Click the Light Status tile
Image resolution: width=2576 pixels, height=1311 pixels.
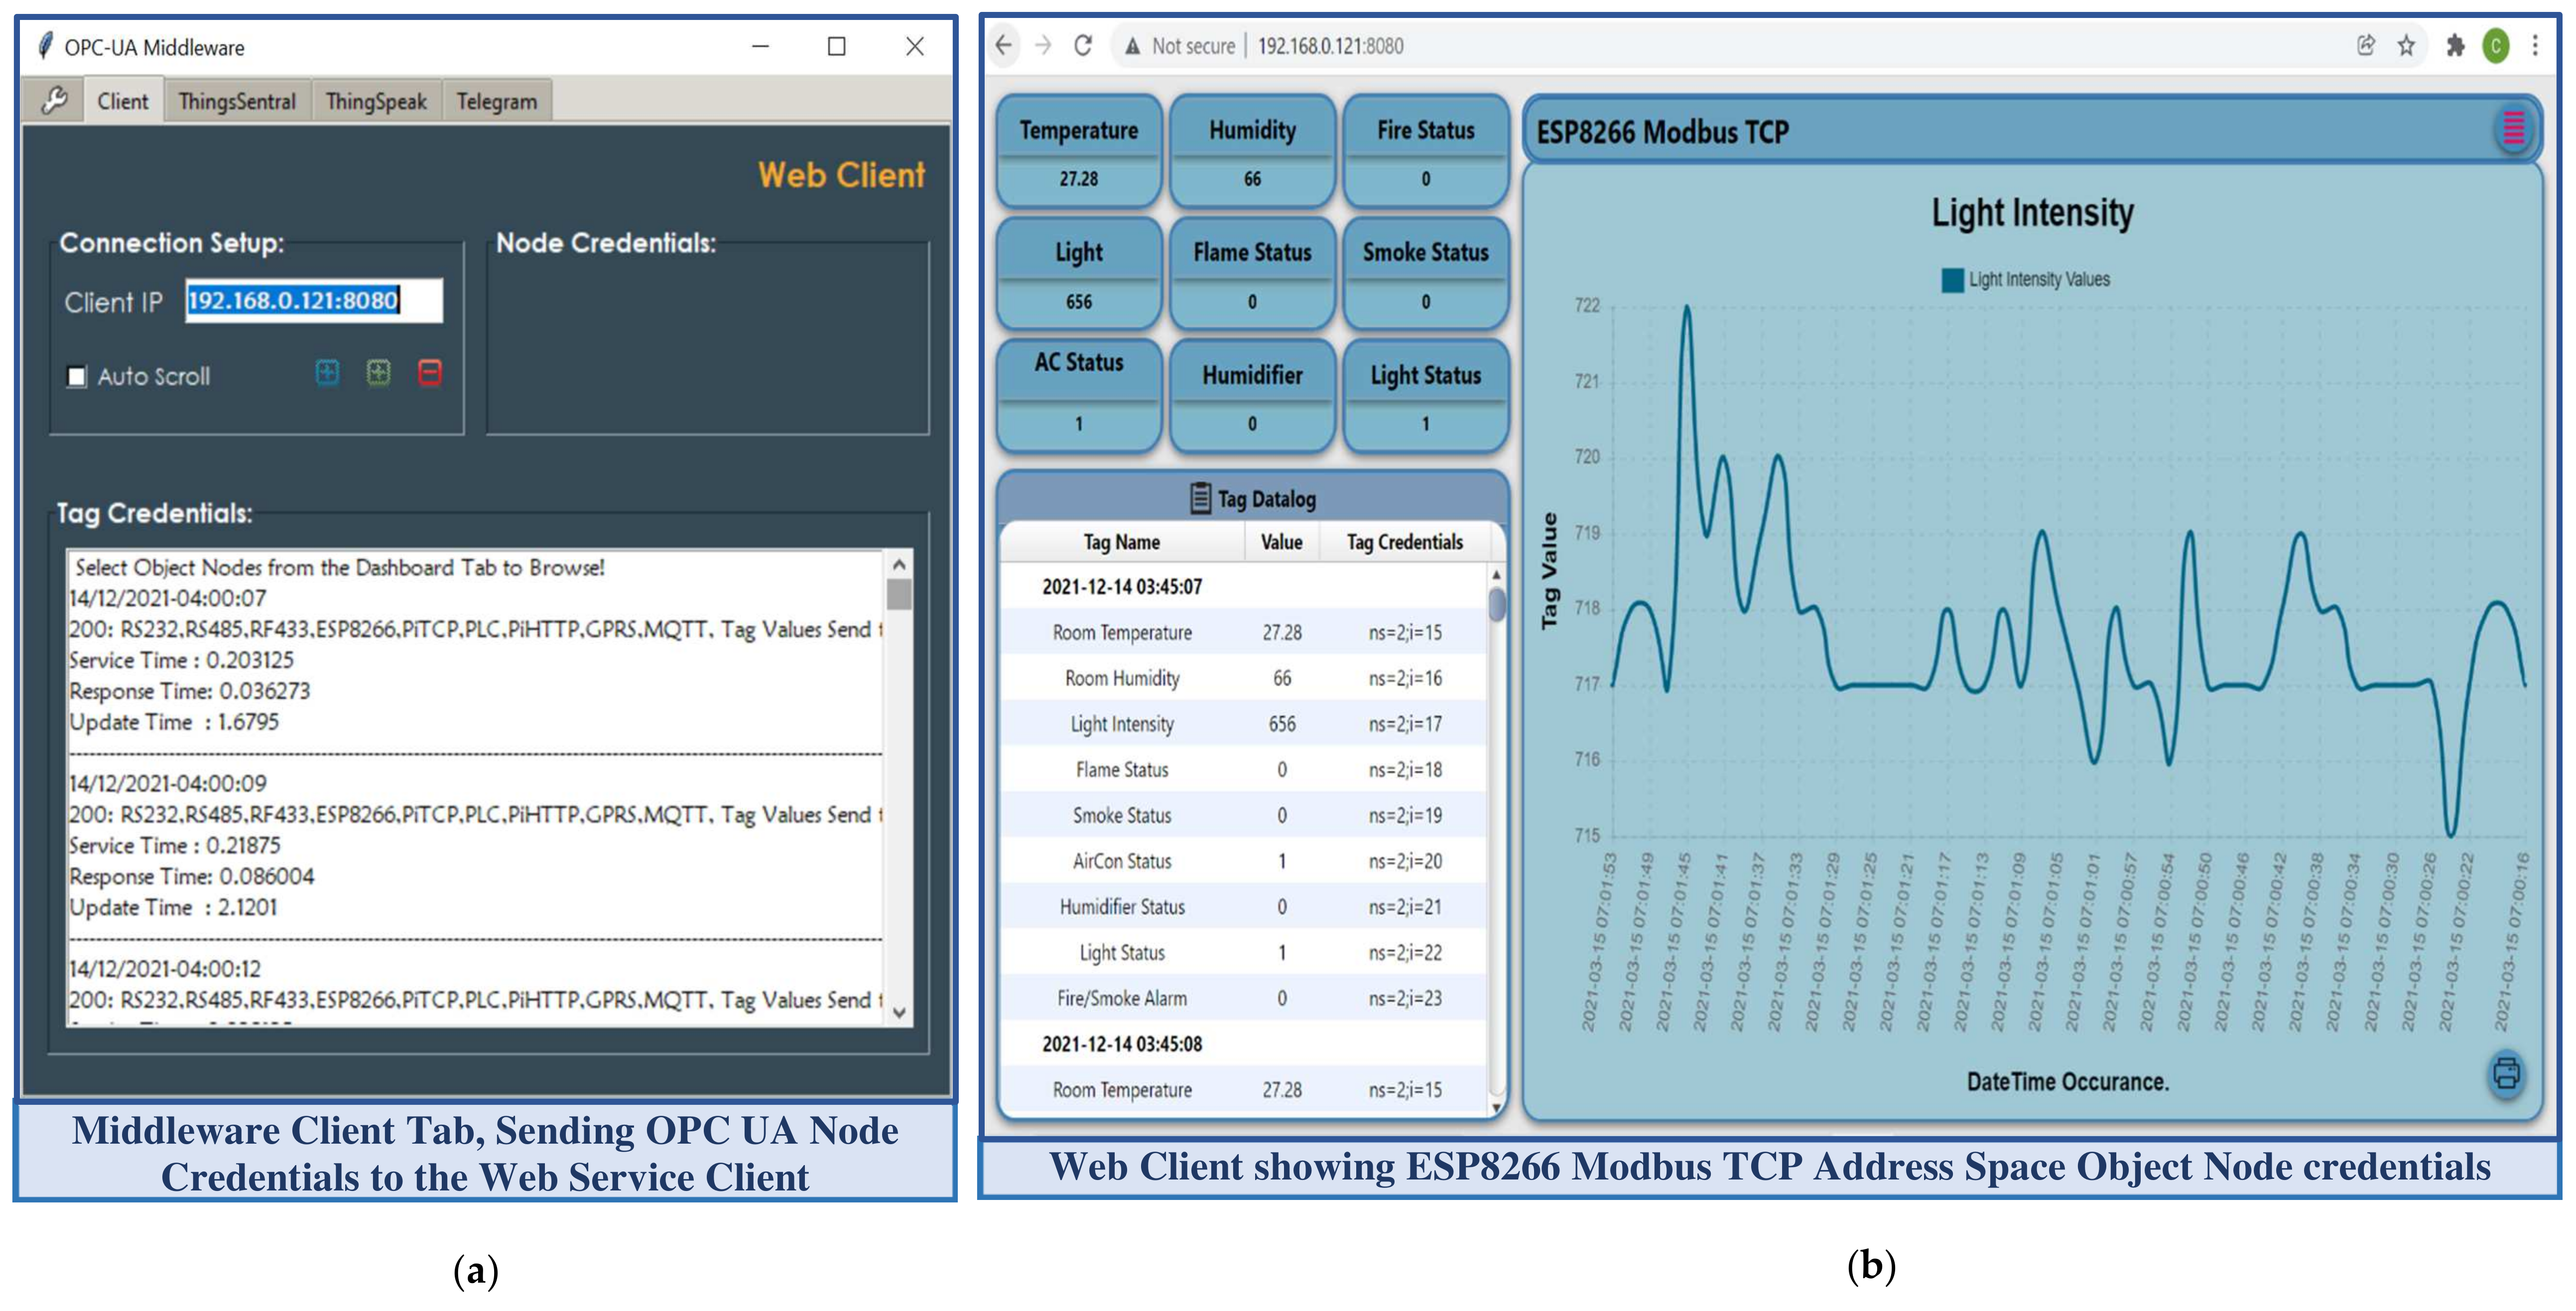tap(1425, 396)
